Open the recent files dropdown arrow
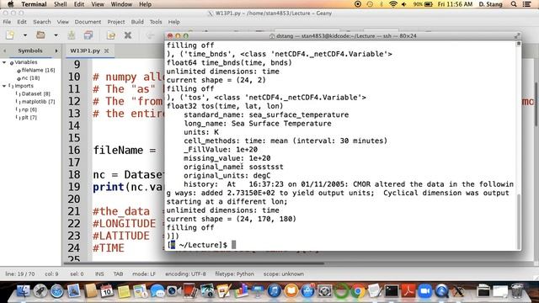 click(x=56, y=35)
